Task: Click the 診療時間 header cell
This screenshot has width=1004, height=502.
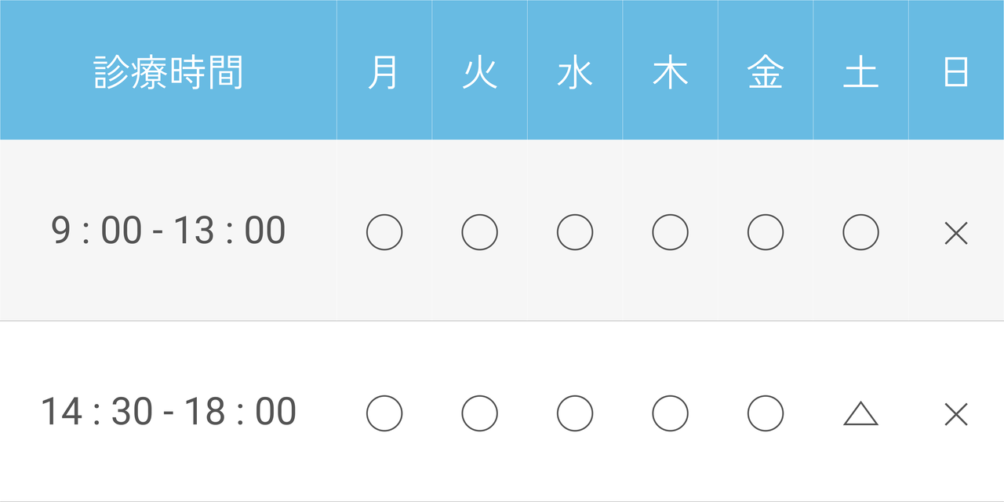Action: [x=169, y=72]
